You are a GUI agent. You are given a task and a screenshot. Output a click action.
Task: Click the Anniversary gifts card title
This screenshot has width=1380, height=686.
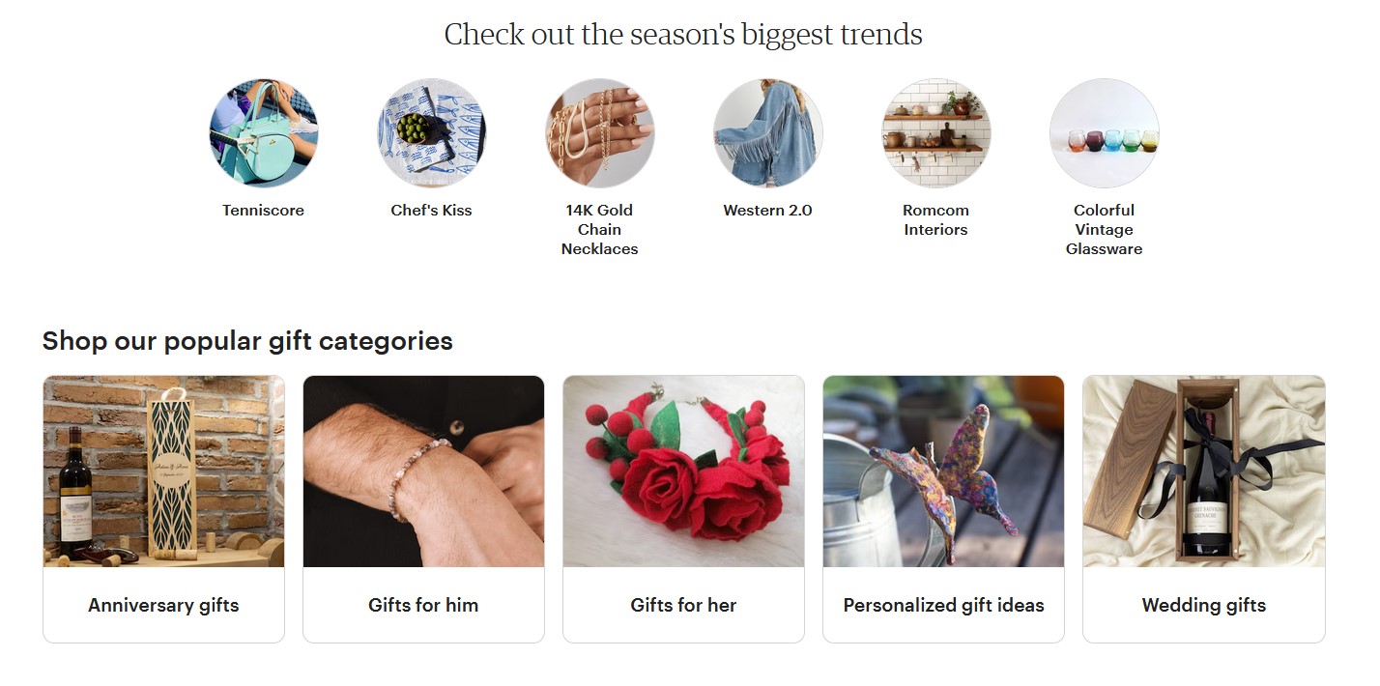coord(163,605)
